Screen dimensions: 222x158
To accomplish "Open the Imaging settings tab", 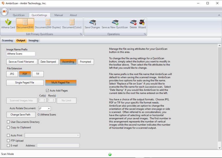I will [33, 40].
